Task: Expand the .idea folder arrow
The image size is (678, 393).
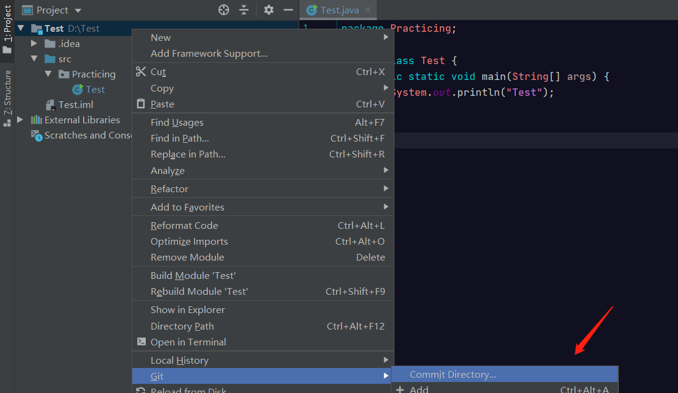Action: pos(34,43)
